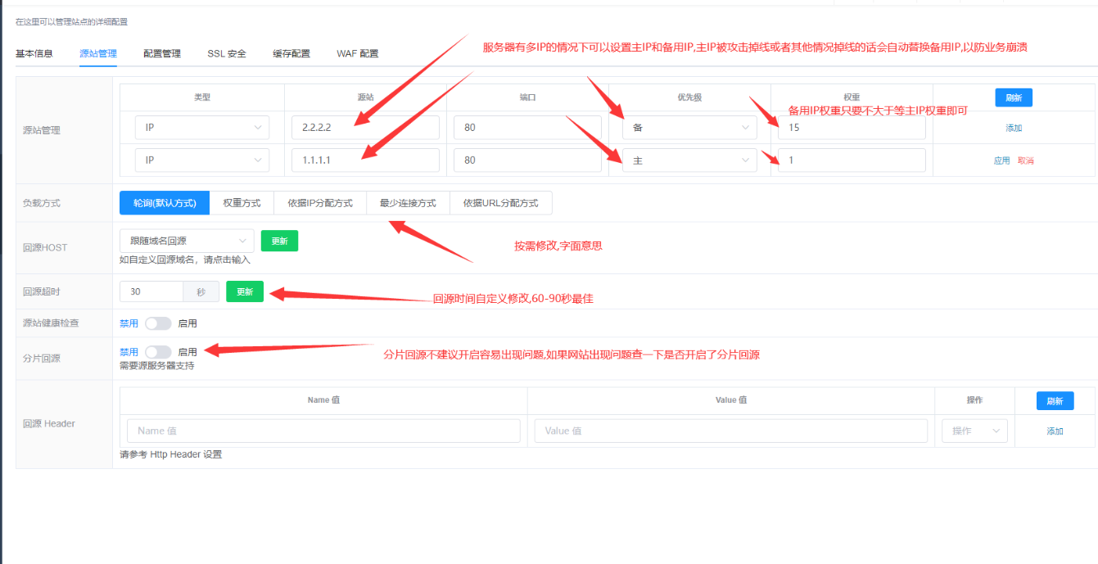The image size is (1098, 564).
Task: Open the 基本信息 tab
Action: click(x=34, y=53)
